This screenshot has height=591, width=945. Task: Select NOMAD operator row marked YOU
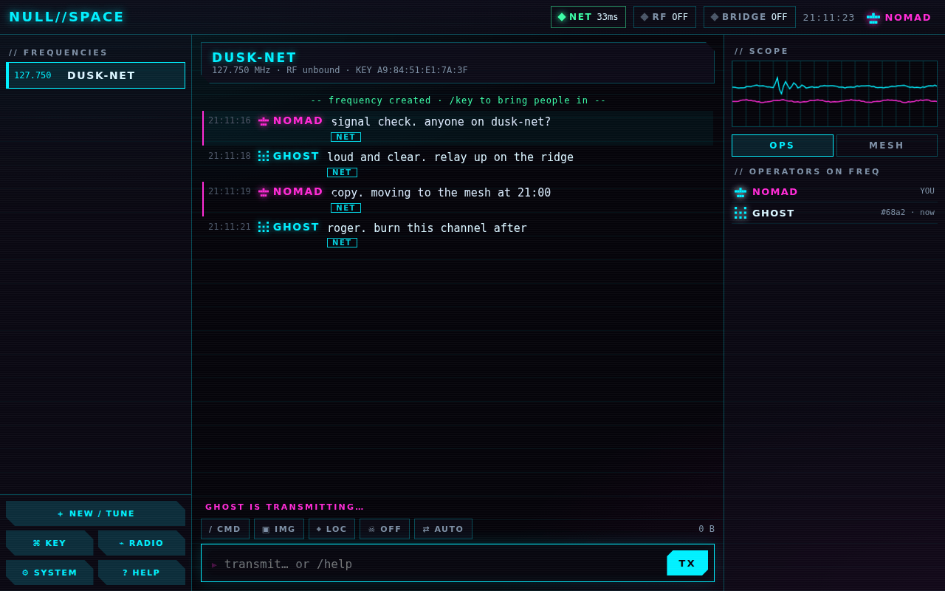(x=834, y=192)
